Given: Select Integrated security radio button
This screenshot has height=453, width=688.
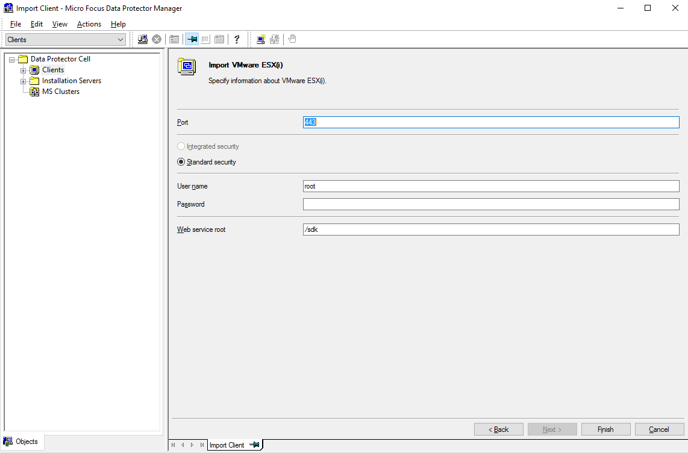Looking at the screenshot, I should pyautogui.click(x=181, y=146).
